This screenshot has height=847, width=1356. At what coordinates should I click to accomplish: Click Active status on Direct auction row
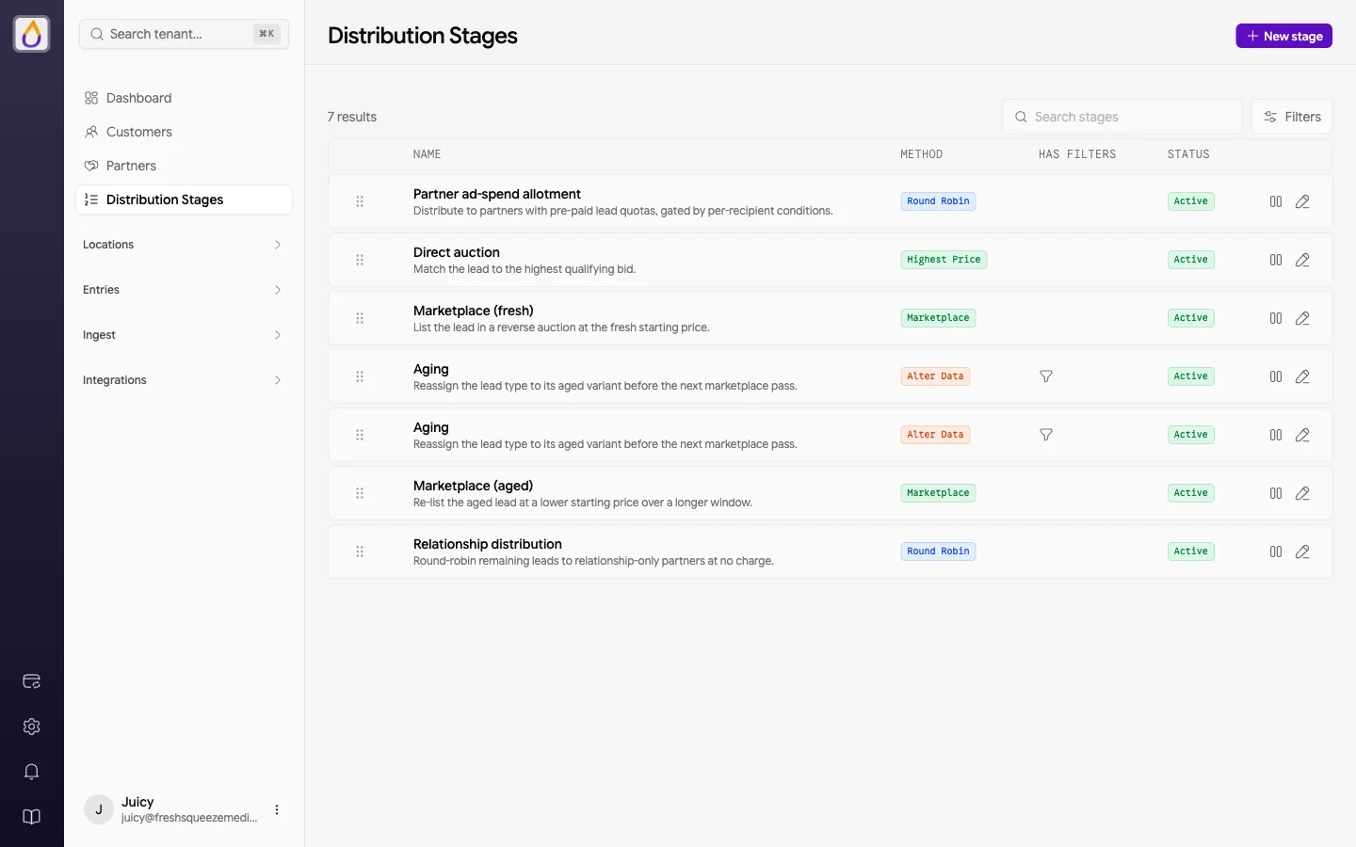1190,260
